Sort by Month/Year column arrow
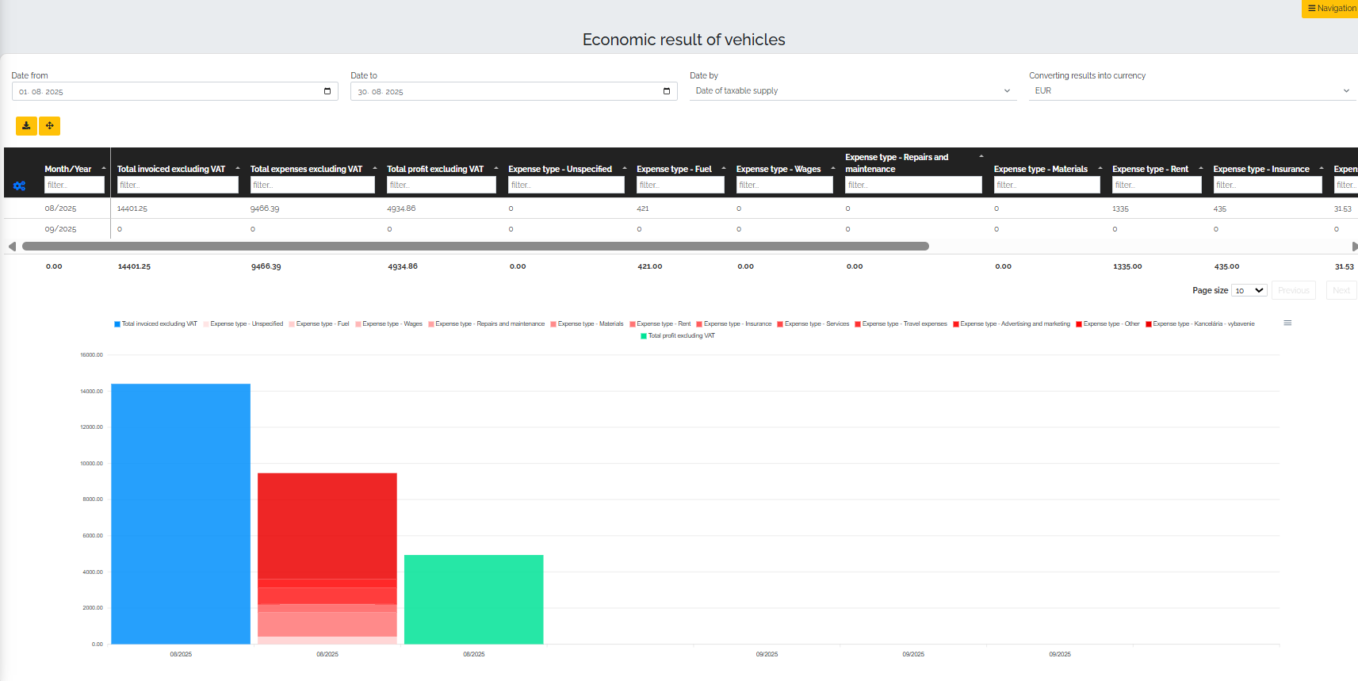The height and width of the screenshot is (681, 1358). click(x=104, y=168)
